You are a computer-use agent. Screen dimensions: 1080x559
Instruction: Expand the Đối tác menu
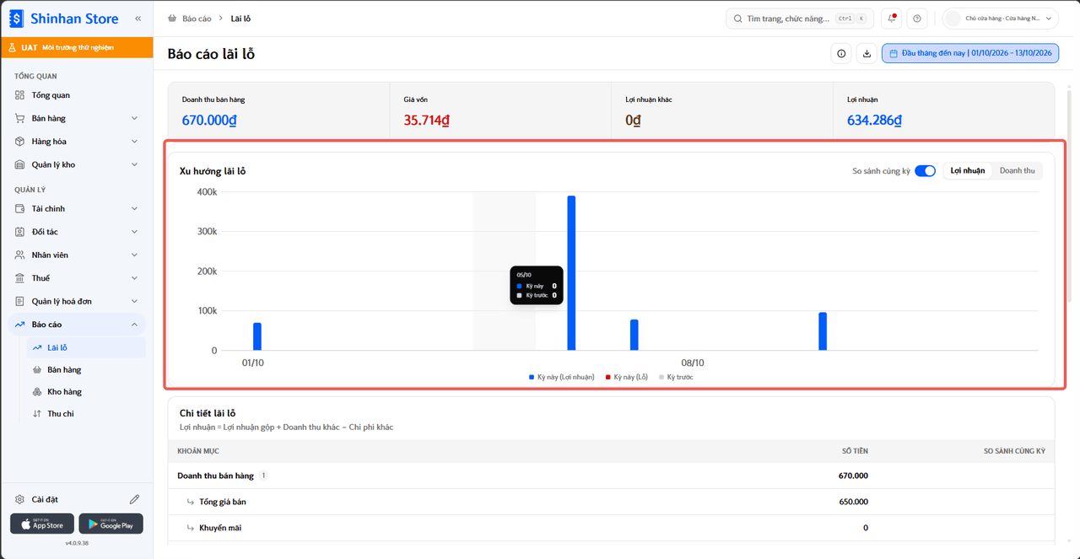[77, 232]
